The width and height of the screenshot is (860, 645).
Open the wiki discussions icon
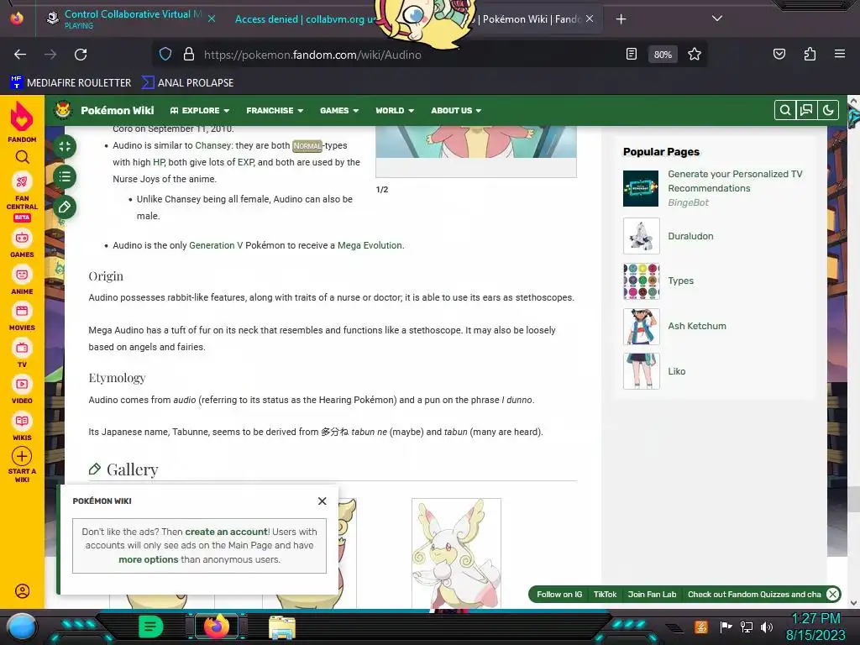point(806,110)
